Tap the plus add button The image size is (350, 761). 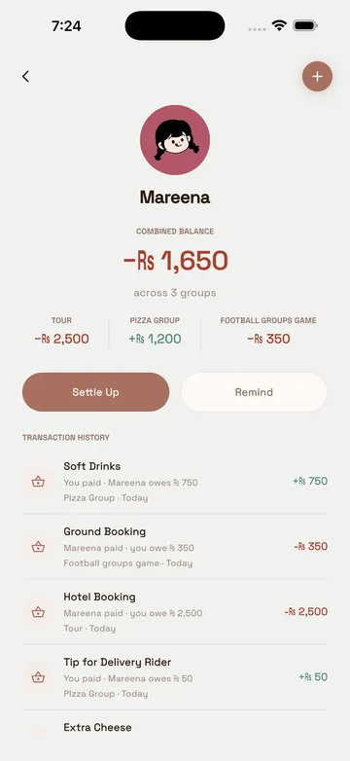point(317,76)
